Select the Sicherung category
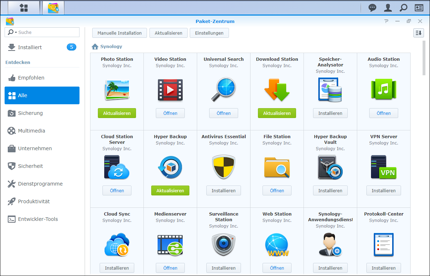The height and width of the screenshot is (276, 430). pyautogui.click(x=42, y=113)
